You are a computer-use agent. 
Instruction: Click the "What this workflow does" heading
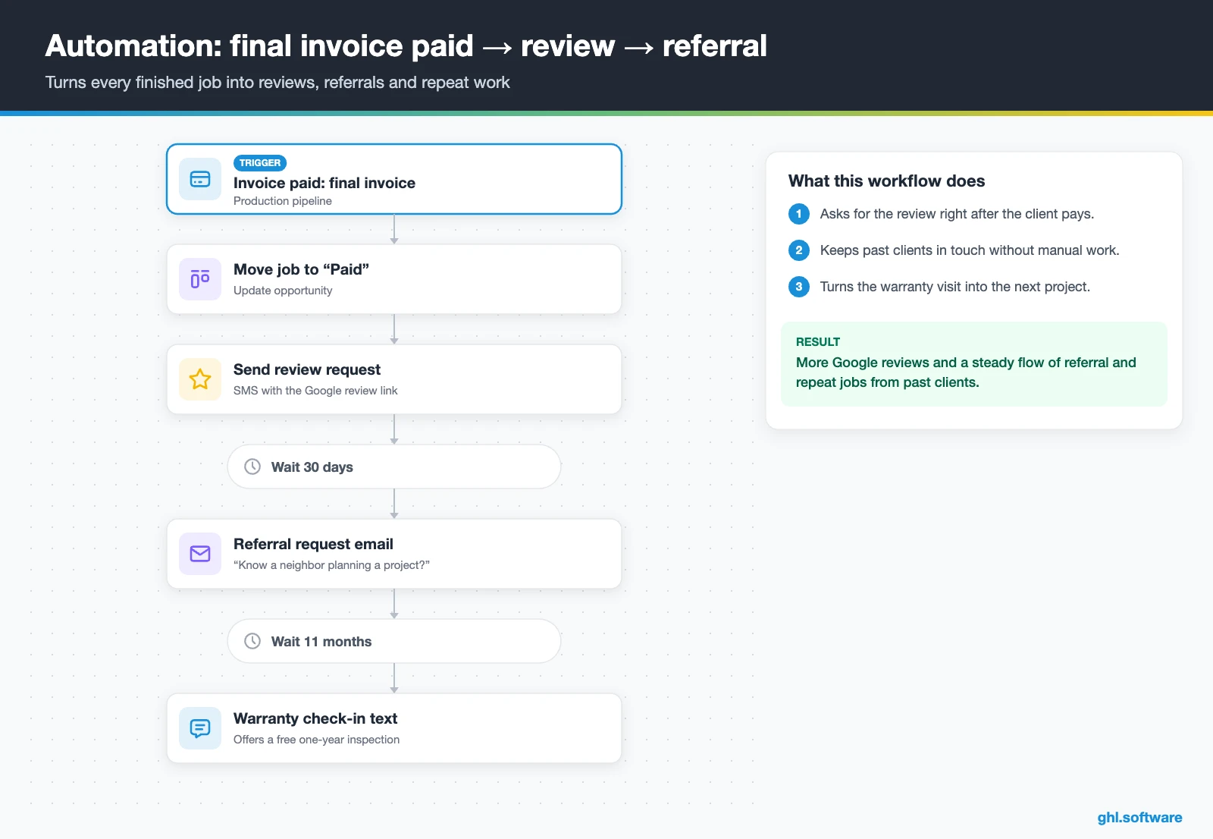pyautogui.click(x=886, y=181)
